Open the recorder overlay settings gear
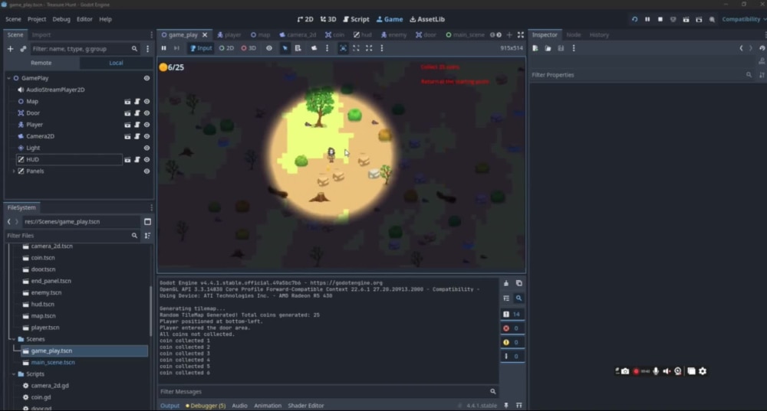Viewport: 767px width, 411px height. (x=703, y=371)
